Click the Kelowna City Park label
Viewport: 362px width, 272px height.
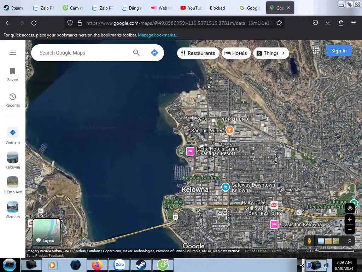point(173,204)
